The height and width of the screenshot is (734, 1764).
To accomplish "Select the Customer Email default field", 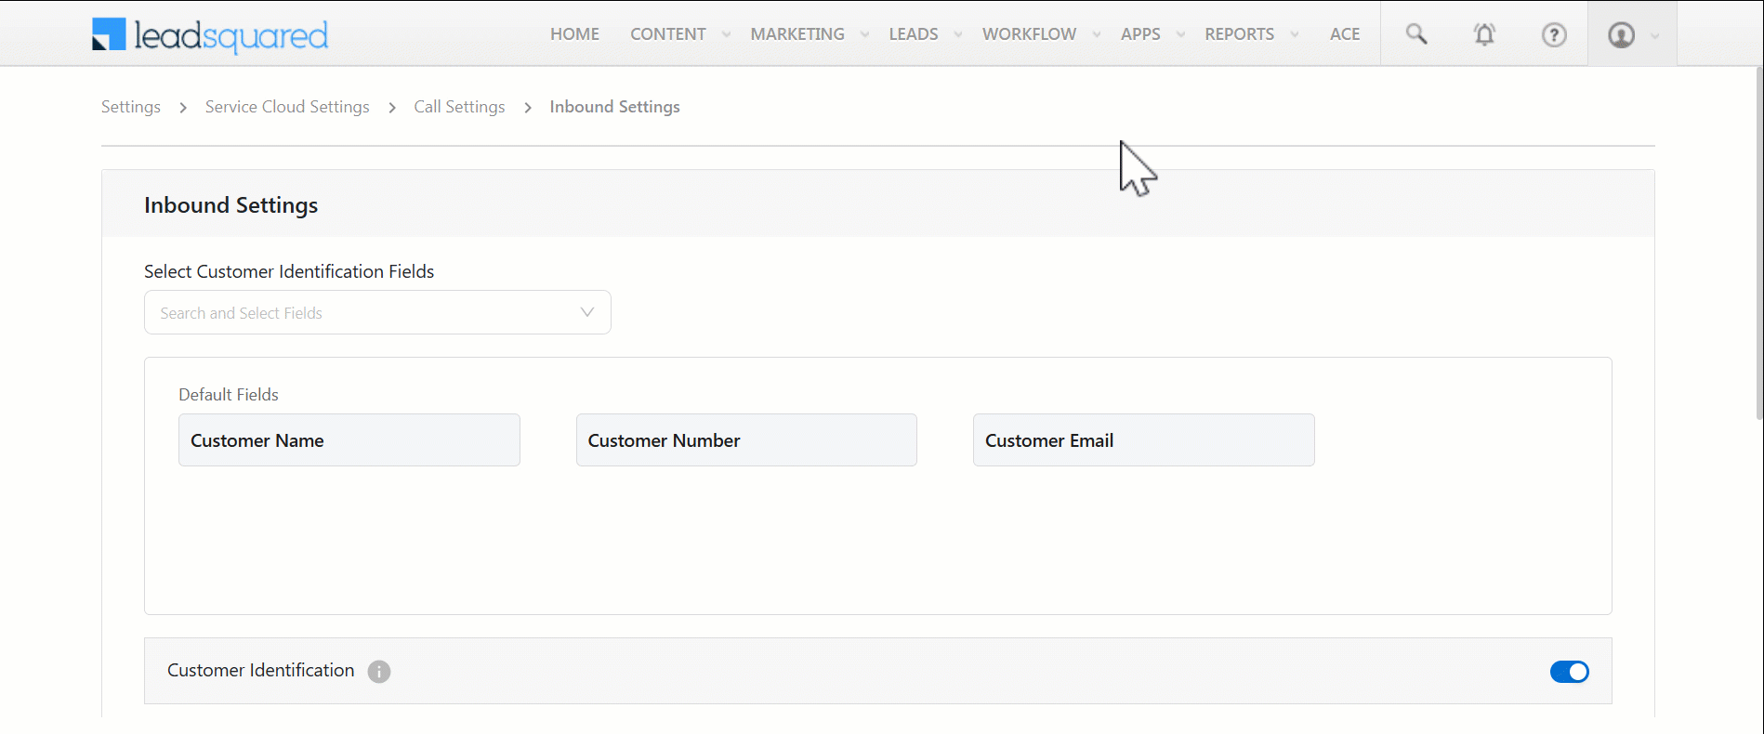I will point(1143,440).
